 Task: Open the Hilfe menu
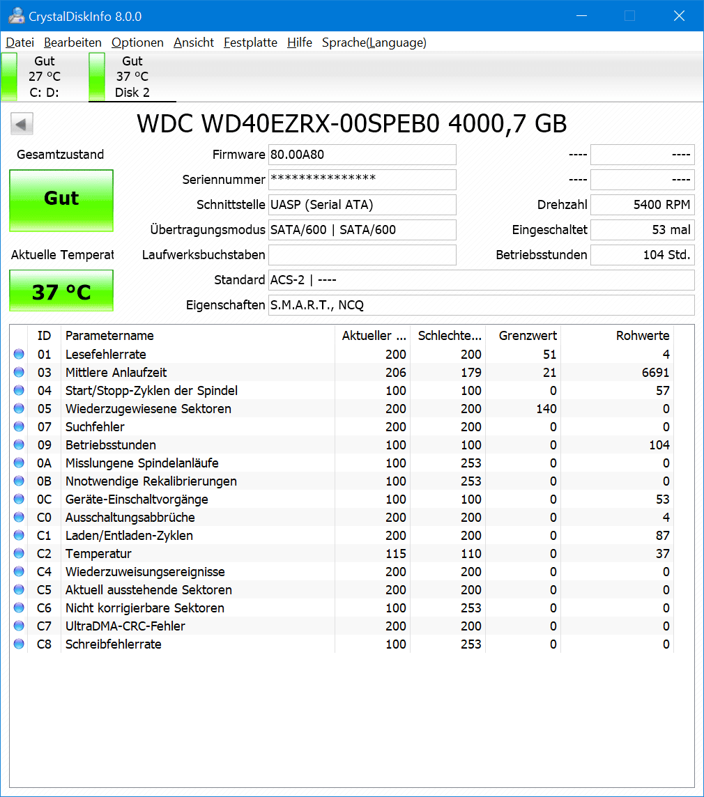click(300, 42)
